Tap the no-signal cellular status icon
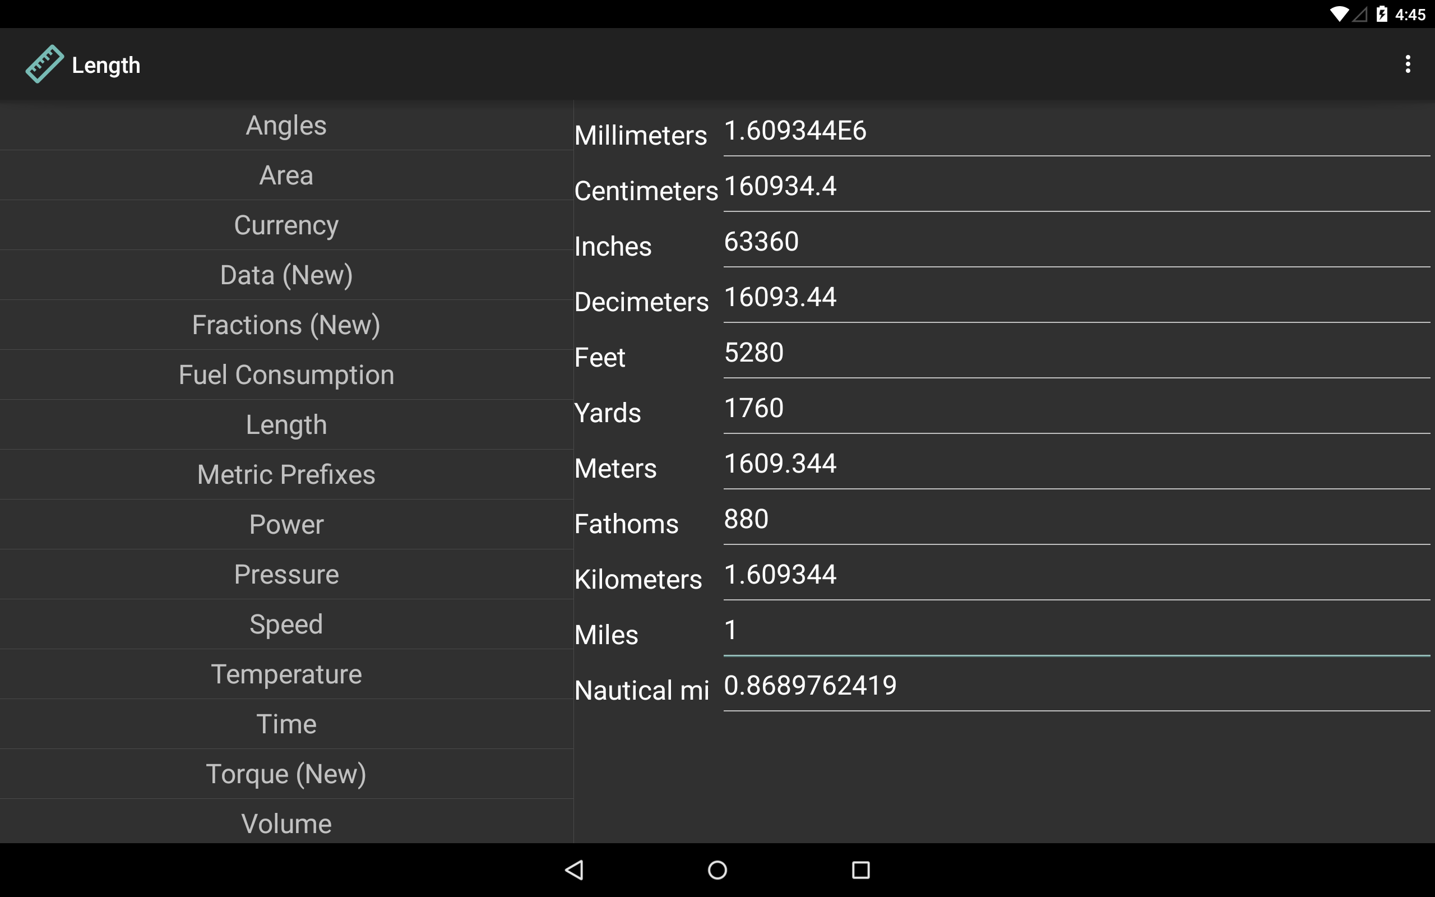 (1360, 14)
